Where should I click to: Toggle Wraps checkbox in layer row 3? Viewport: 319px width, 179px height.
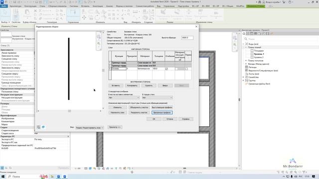166,69
